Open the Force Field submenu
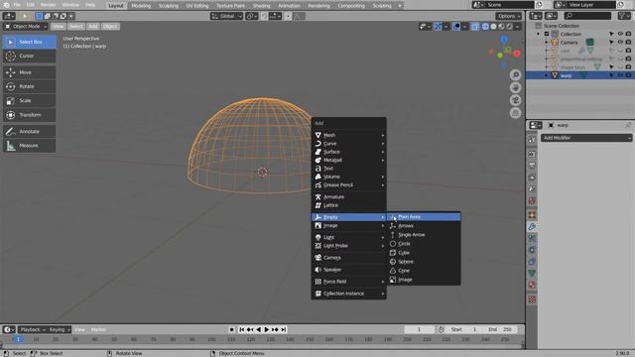Screen dimensions: 635x357 pyautogui.click(x=348, y=282)
